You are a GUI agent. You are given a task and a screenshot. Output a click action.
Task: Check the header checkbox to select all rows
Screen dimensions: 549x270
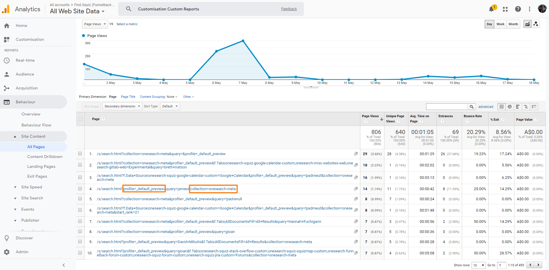pyautogui.click(x=80, y=119)
